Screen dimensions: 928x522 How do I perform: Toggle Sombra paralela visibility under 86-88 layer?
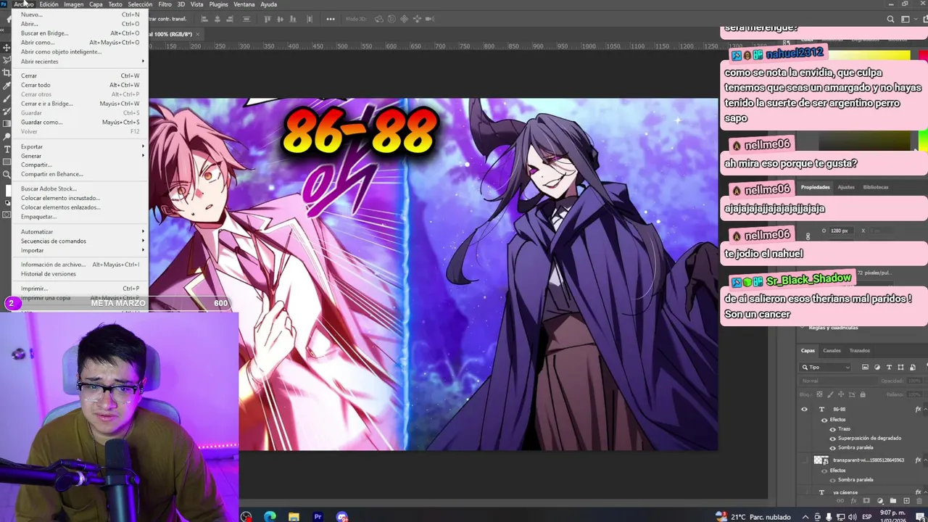(832, 448)
